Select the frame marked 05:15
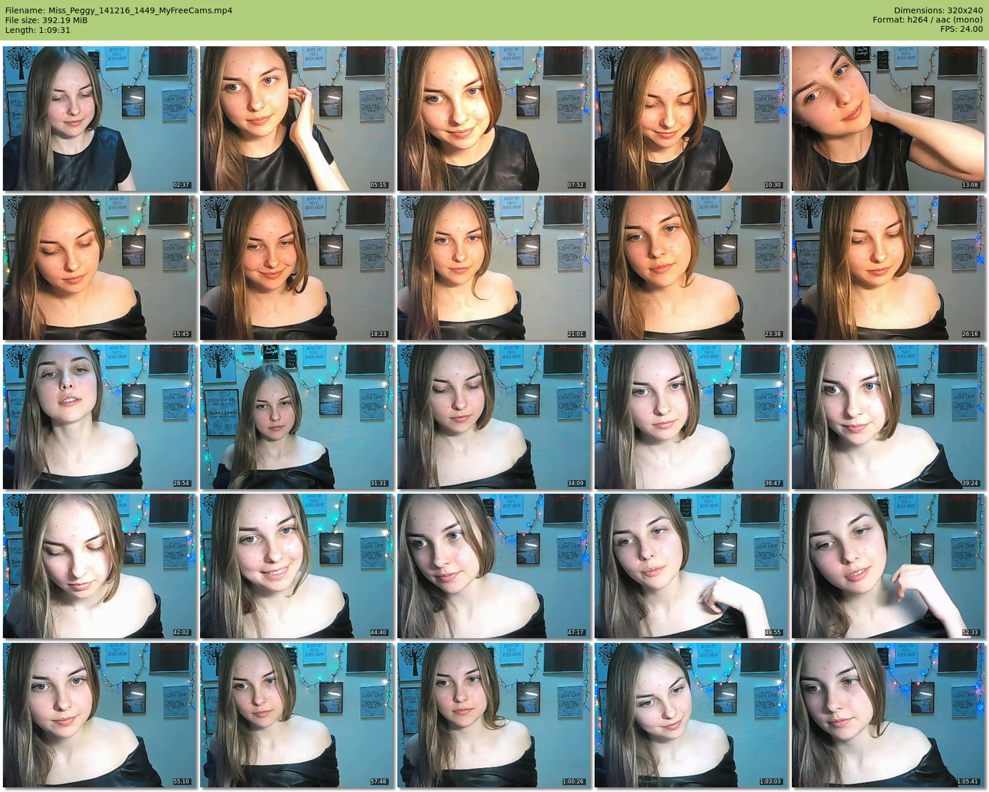Image resolution: width=989 pixels, height=792 pixels. [297, 119]
